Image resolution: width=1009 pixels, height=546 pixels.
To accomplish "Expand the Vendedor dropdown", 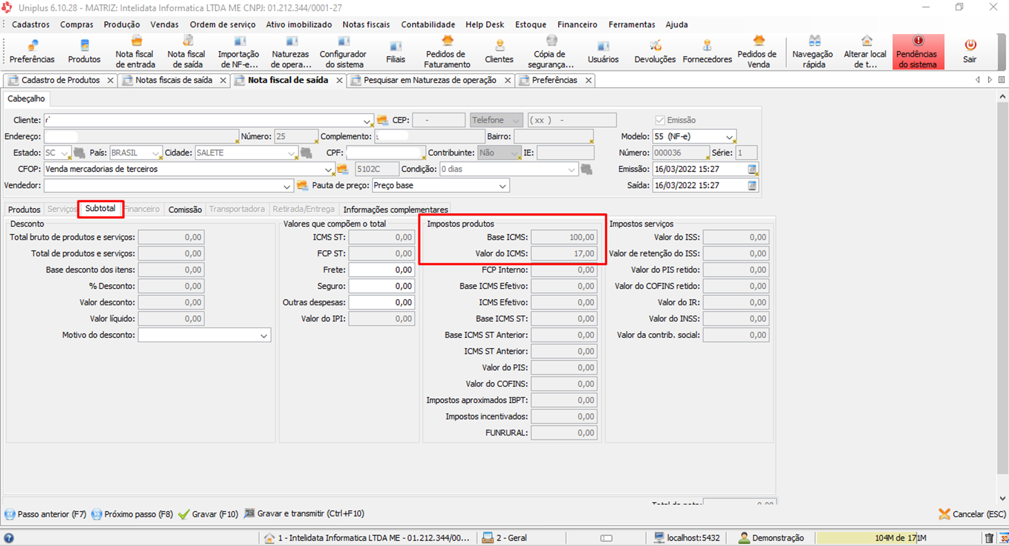I will click(286, 186).
